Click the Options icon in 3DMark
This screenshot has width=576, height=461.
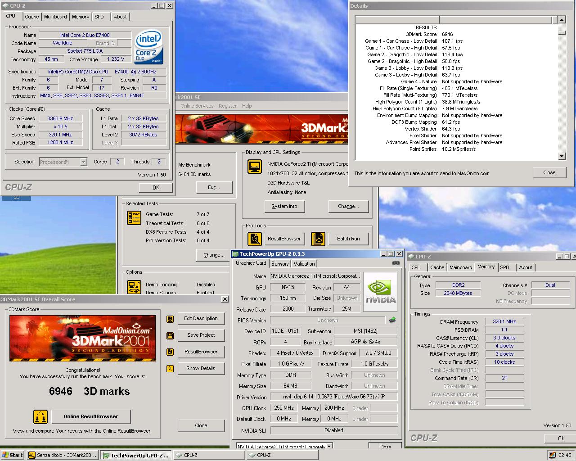(134, 287)
